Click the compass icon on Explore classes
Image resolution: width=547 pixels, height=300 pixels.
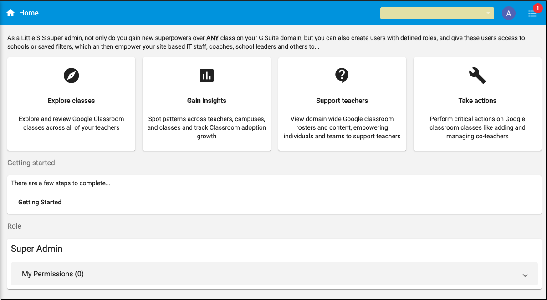pos(72,75)
